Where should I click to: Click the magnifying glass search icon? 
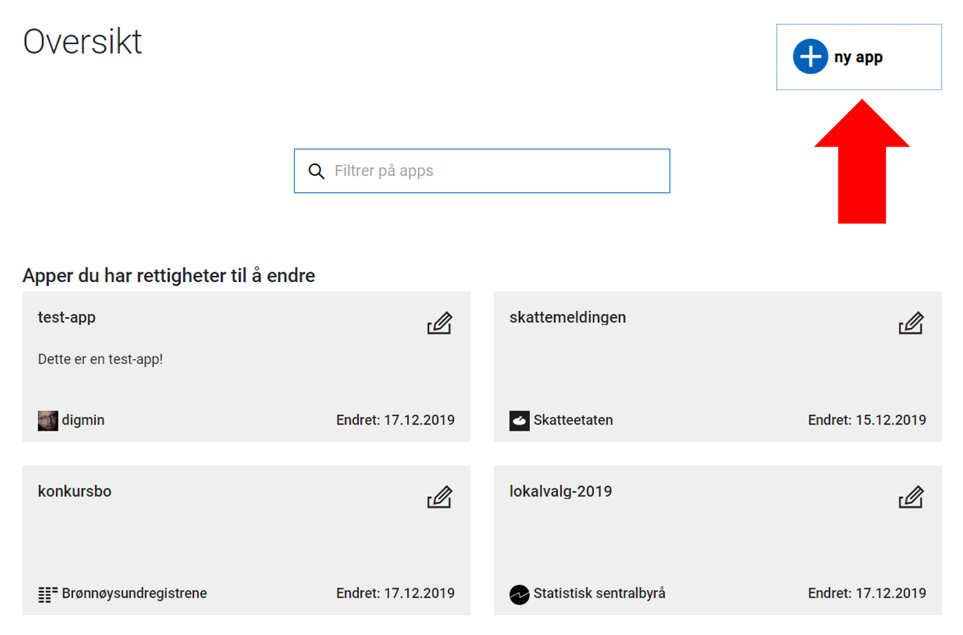click(316, 171)
